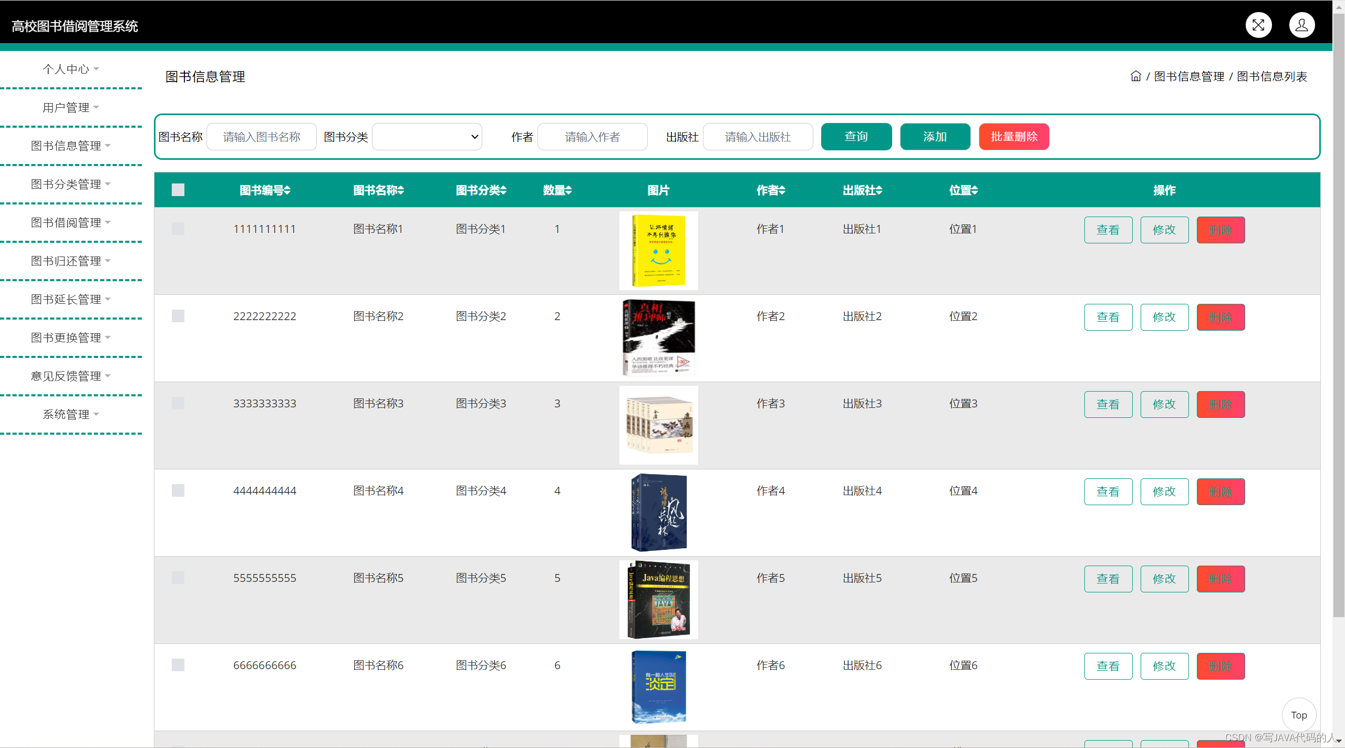Image resolution: width=1345 pixels, height=748 pixels.
Task: Click the home icon in breadcrumb
Action: tap(1136, 76)
